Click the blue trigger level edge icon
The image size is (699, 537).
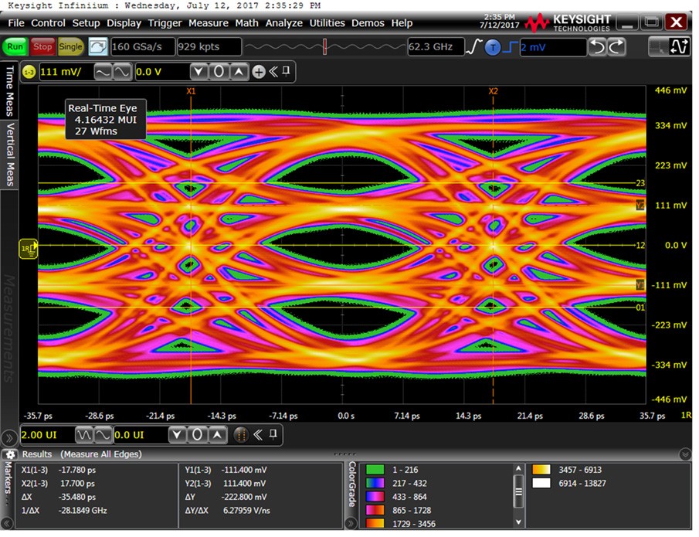(510, 47)
